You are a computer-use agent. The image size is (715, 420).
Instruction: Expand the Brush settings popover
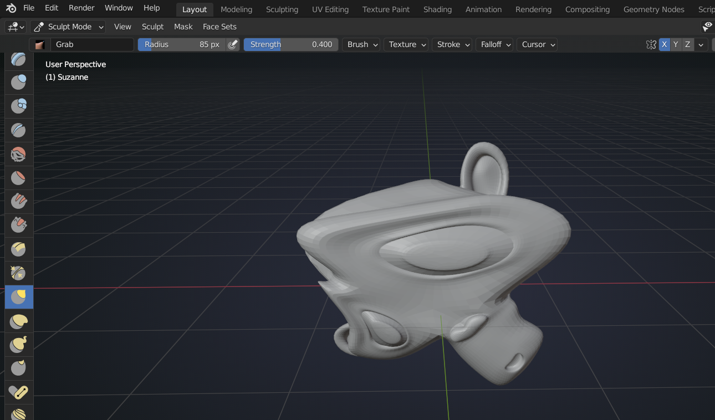(x=362, y=44)
